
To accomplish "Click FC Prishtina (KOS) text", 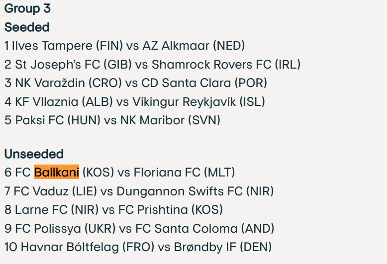I will [171, 210].
